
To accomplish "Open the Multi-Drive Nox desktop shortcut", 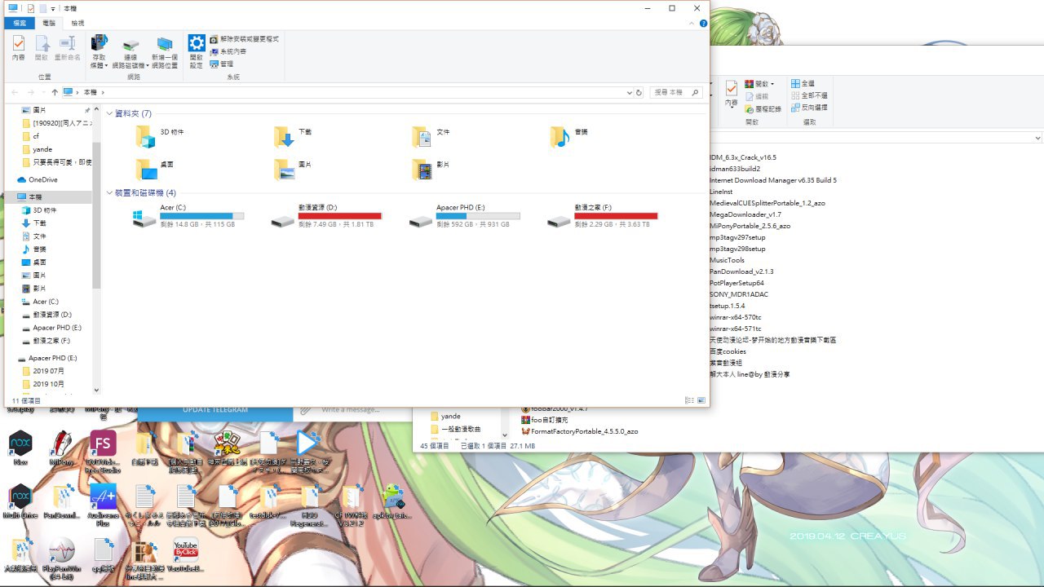I will pyautogui.click(x=20, y=502).
